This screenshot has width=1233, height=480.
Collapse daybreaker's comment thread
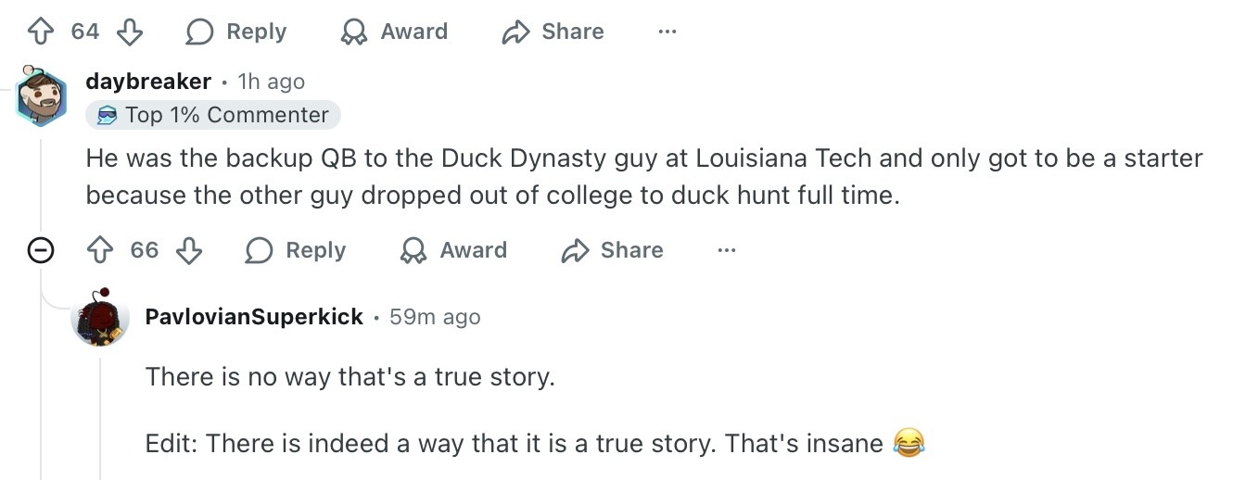click(x=40, y=250)
